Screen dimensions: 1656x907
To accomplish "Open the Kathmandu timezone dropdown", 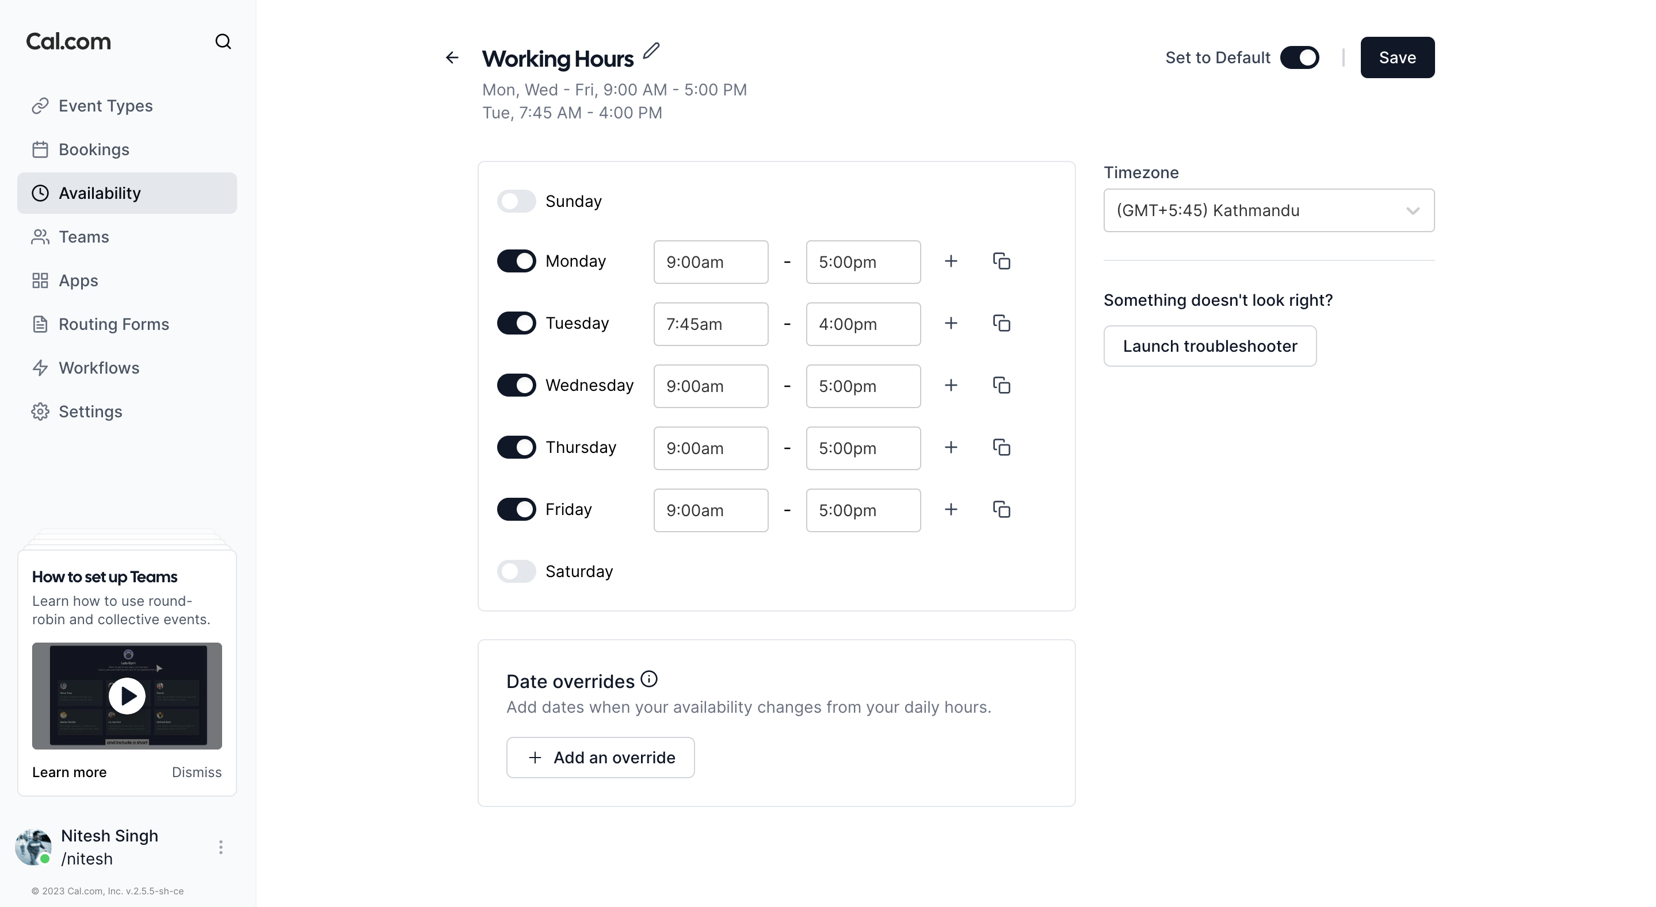I will point(1268,211).
